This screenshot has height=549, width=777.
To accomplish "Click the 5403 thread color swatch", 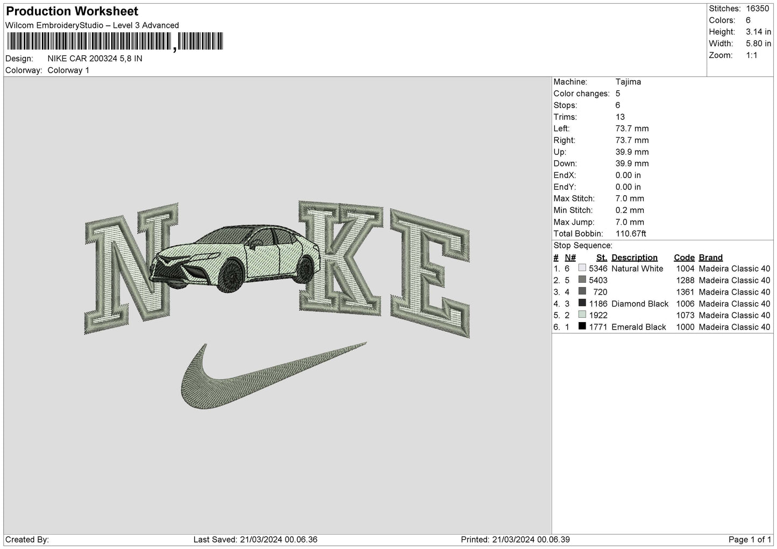I will coord(582,280).
